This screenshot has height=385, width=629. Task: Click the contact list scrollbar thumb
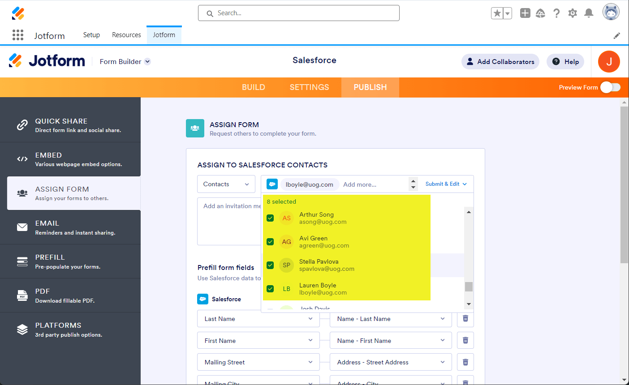click(x=469, y=287)
